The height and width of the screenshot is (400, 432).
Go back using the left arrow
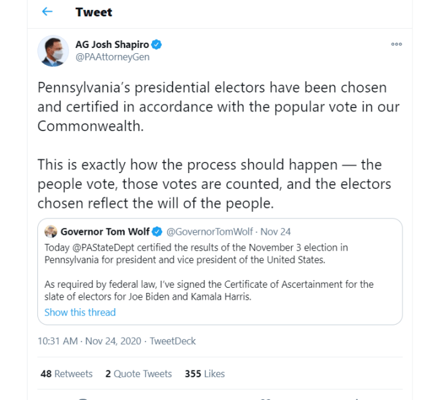[47, 12]
